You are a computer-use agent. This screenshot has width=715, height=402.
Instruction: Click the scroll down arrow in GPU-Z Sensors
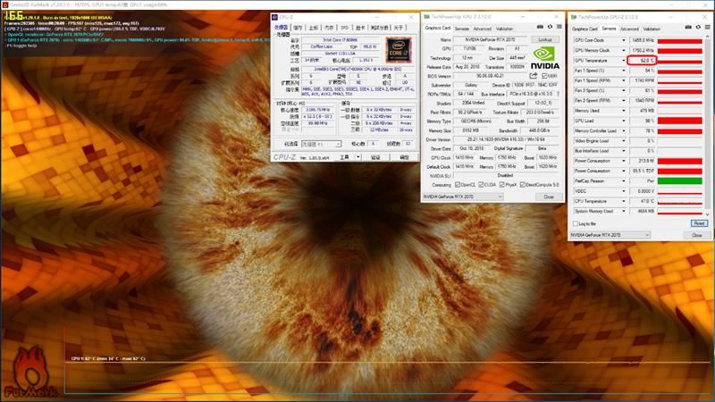(x=708, y=214)
